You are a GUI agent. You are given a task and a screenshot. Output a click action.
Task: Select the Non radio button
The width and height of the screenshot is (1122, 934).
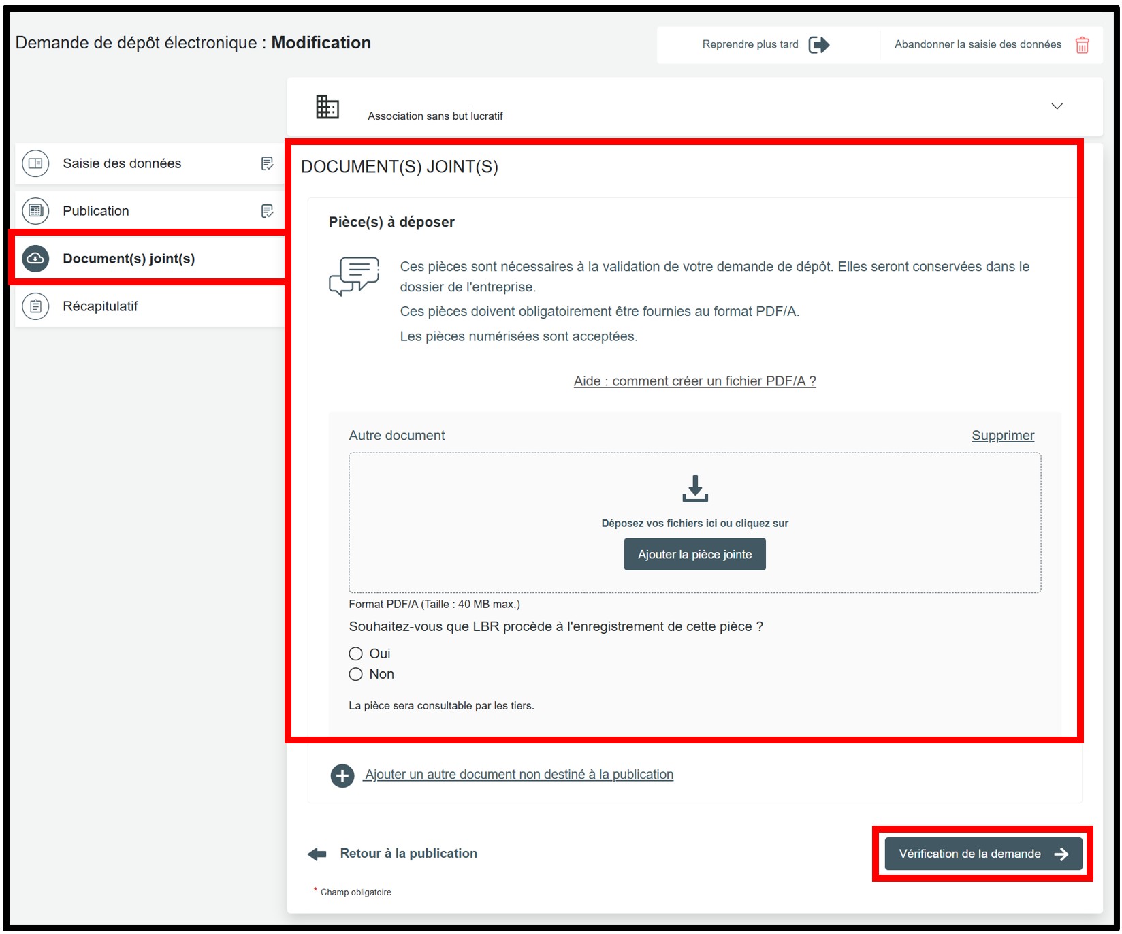pyautogui.click(x=355, y=674)
